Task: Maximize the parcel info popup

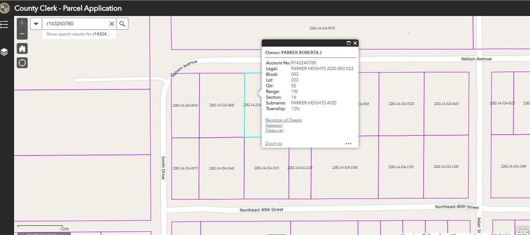Action: click(x=348, y=43)
